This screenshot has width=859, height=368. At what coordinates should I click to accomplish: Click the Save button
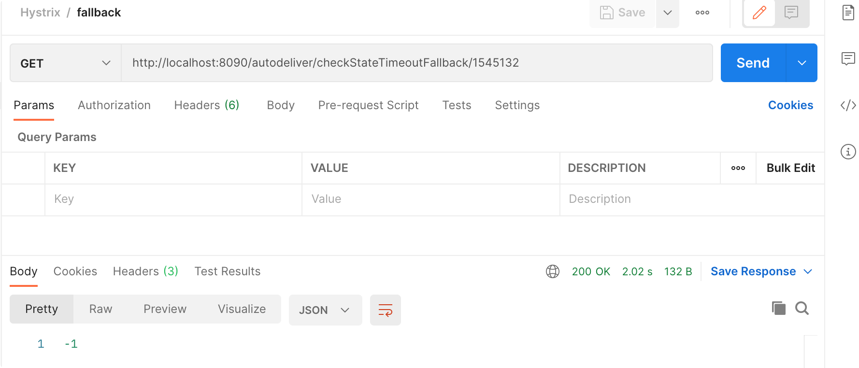tap(622, 13)
